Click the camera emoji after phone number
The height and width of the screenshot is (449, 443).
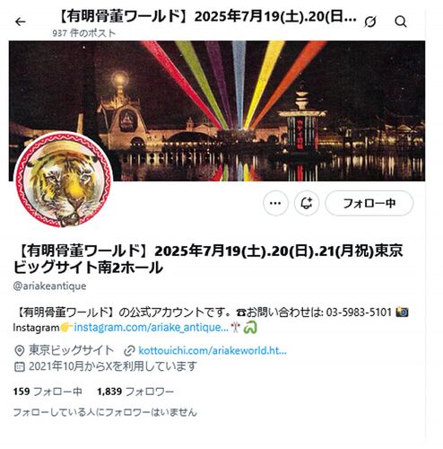402,312
